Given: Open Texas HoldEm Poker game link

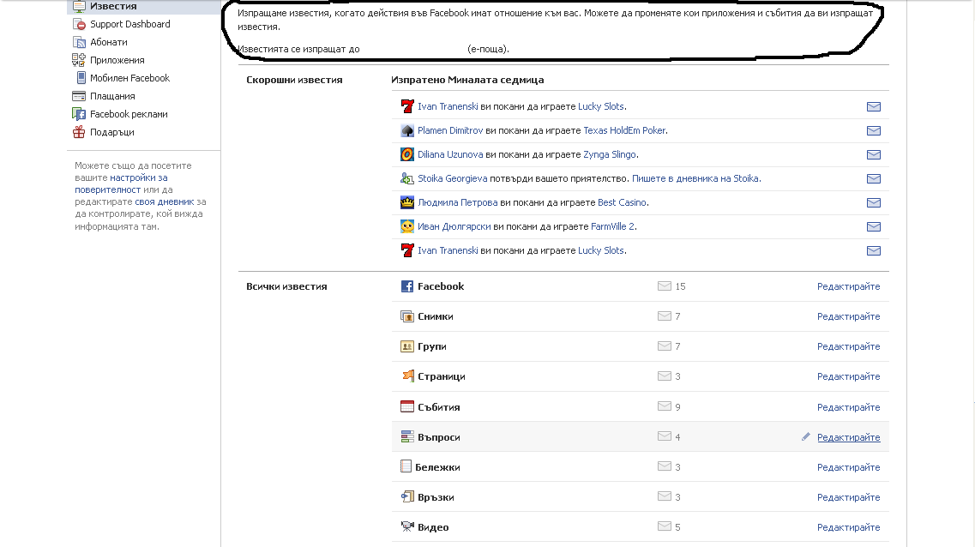Looking at the screenshot, I should [x=624, y=130].
